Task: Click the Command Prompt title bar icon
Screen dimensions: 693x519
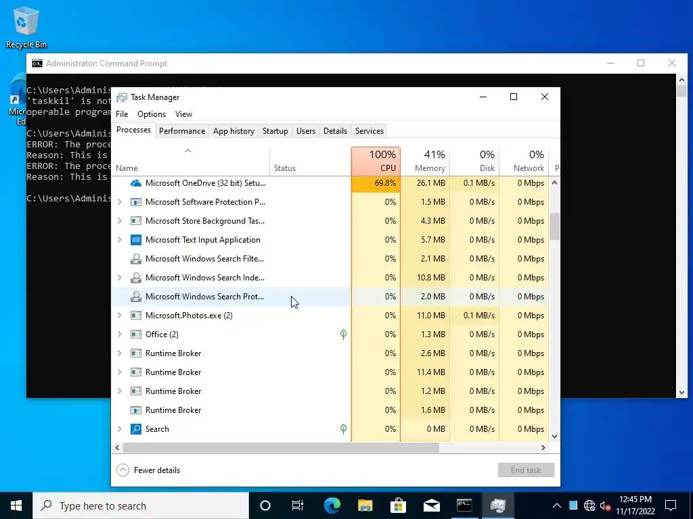Action: pos(37,64)
